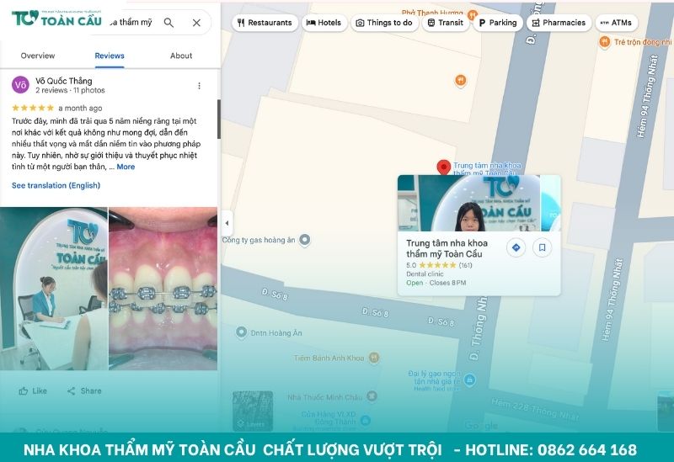The width and height of the screenshot is (674, 462).
Task: Like the review
Action: pos(33,390)
